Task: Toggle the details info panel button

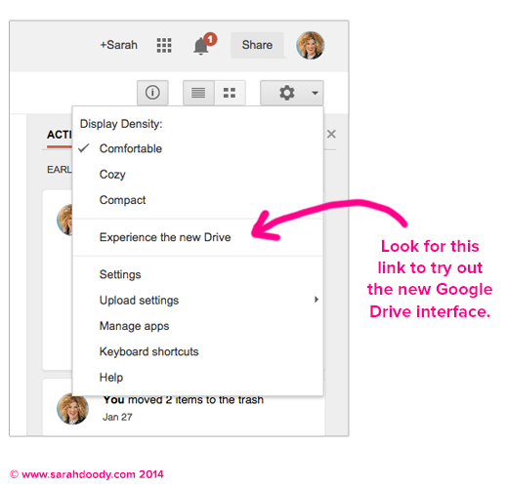Action: coord(152,93)
